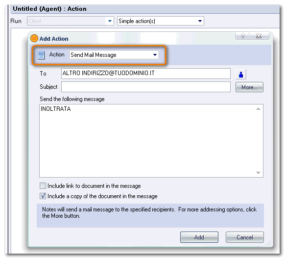Enable Include link to document checkbox
Viewport: 285px width, 259px height.
pyautogui.click(x=43, y=186)
